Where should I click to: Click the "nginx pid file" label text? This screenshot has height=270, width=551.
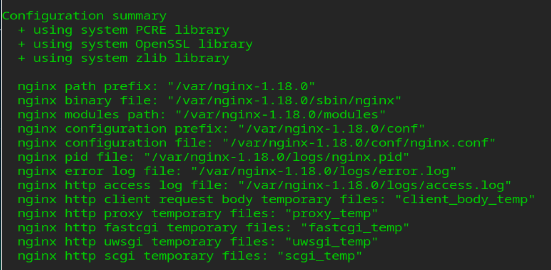pos(76,157)
